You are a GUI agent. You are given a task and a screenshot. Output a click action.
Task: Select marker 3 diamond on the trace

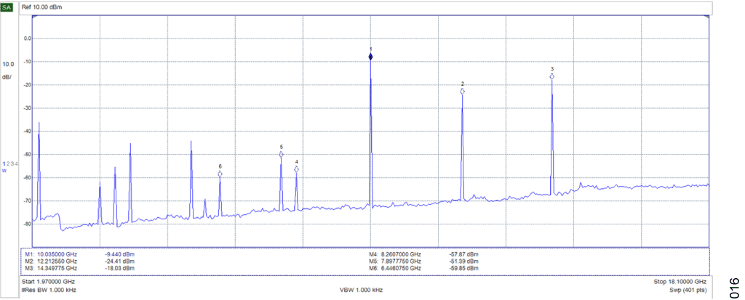[552, 76]
